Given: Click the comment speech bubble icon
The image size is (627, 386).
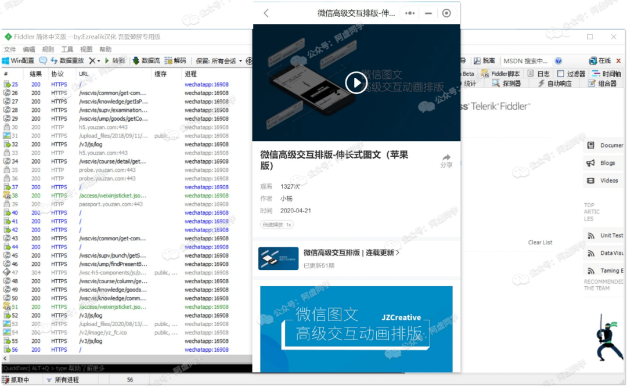Looking at the screenshot, I should pyautogui.click(x=43, y=61).
